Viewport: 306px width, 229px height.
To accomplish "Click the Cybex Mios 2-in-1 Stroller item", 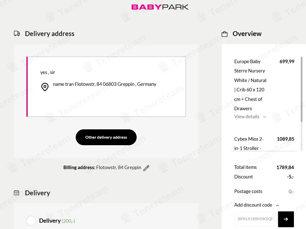I will [x=249, y=143].
